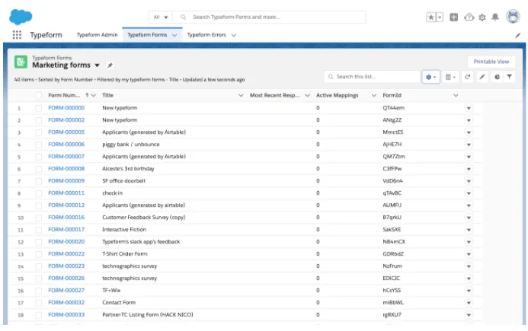Open the FORM-000008 record link

coord(66,168)
